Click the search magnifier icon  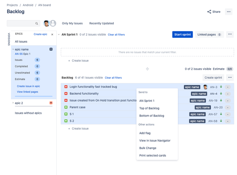(x=36, y=23)
